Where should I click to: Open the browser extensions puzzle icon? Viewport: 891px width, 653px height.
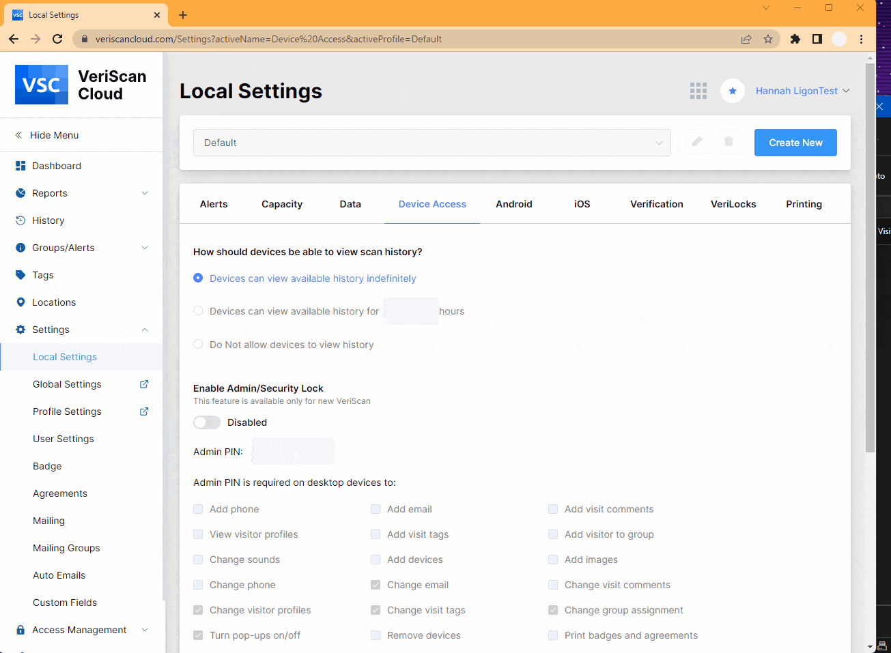[795, 39]
